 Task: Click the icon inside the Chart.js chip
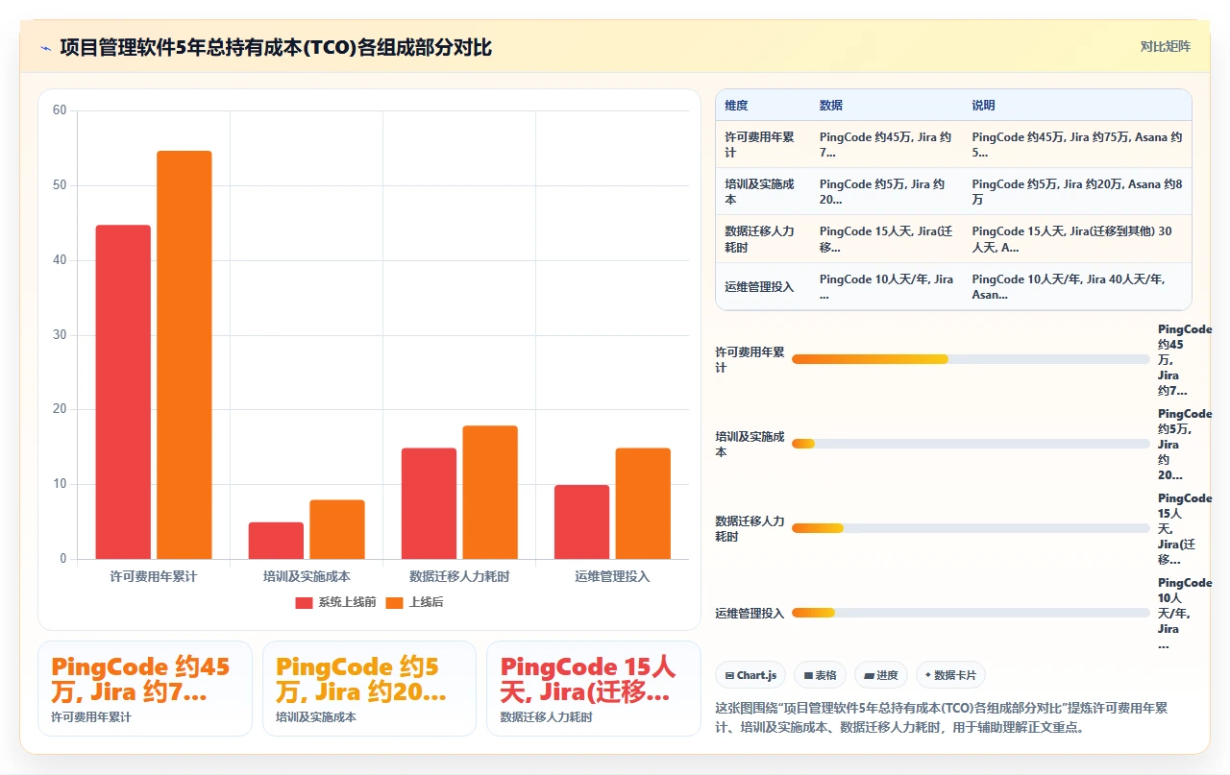point(730,675)
